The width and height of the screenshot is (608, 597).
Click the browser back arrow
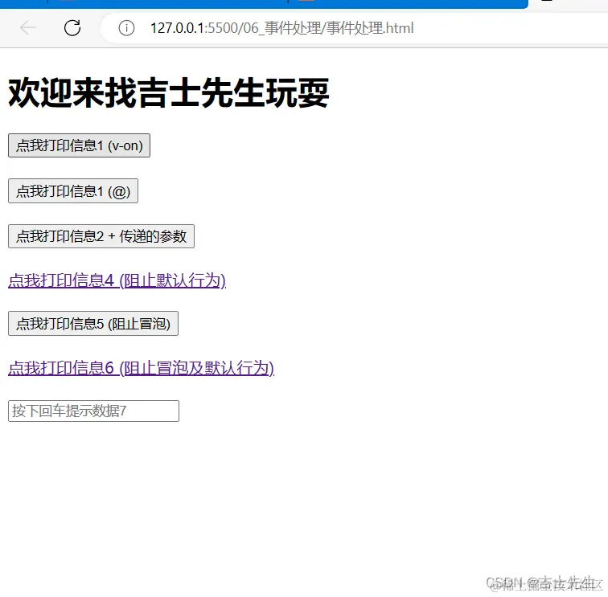28,28
